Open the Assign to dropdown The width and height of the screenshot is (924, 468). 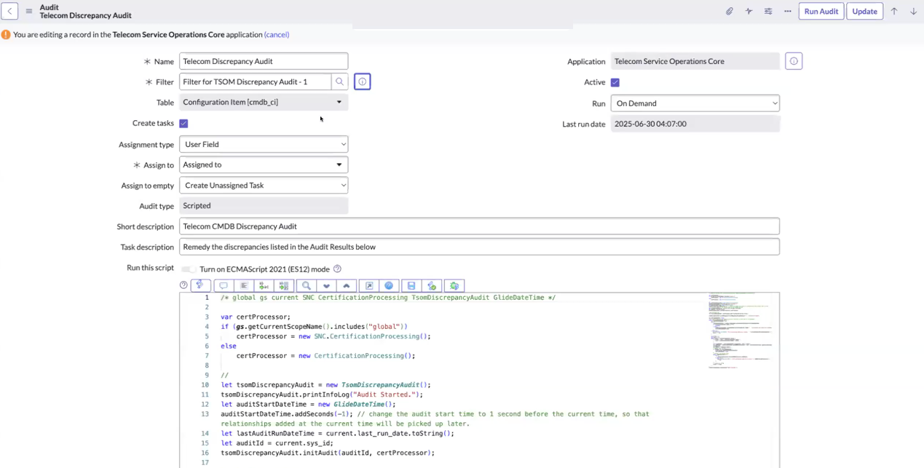click(x=264, y=164)
